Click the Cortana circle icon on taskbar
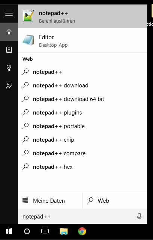 point(27,231)
